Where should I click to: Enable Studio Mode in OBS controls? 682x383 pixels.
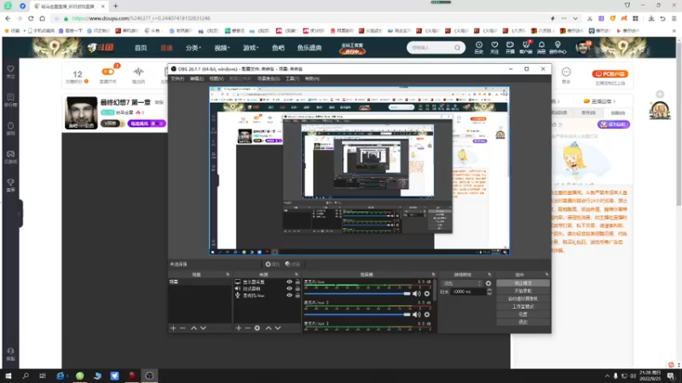click(523, 306)
